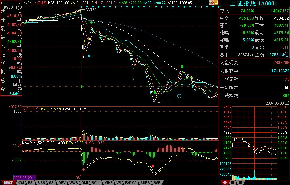Switch to the KDJ indicator tab
This screenshot has height=185, width=290.
[21, 182]
